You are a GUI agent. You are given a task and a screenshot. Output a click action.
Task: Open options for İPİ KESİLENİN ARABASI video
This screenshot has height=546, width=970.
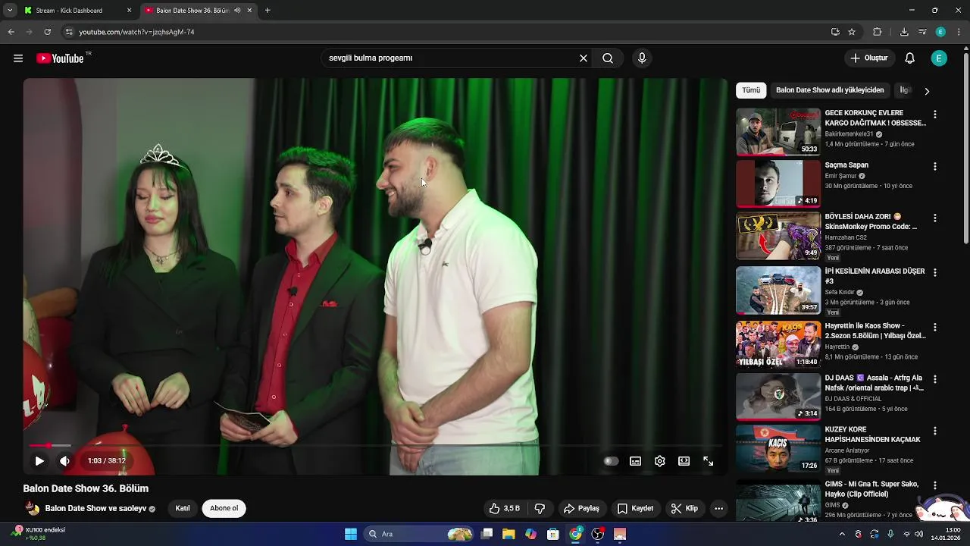pos(935,272)
